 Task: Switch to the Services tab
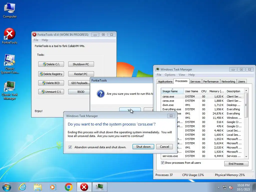tap(195, 81)
